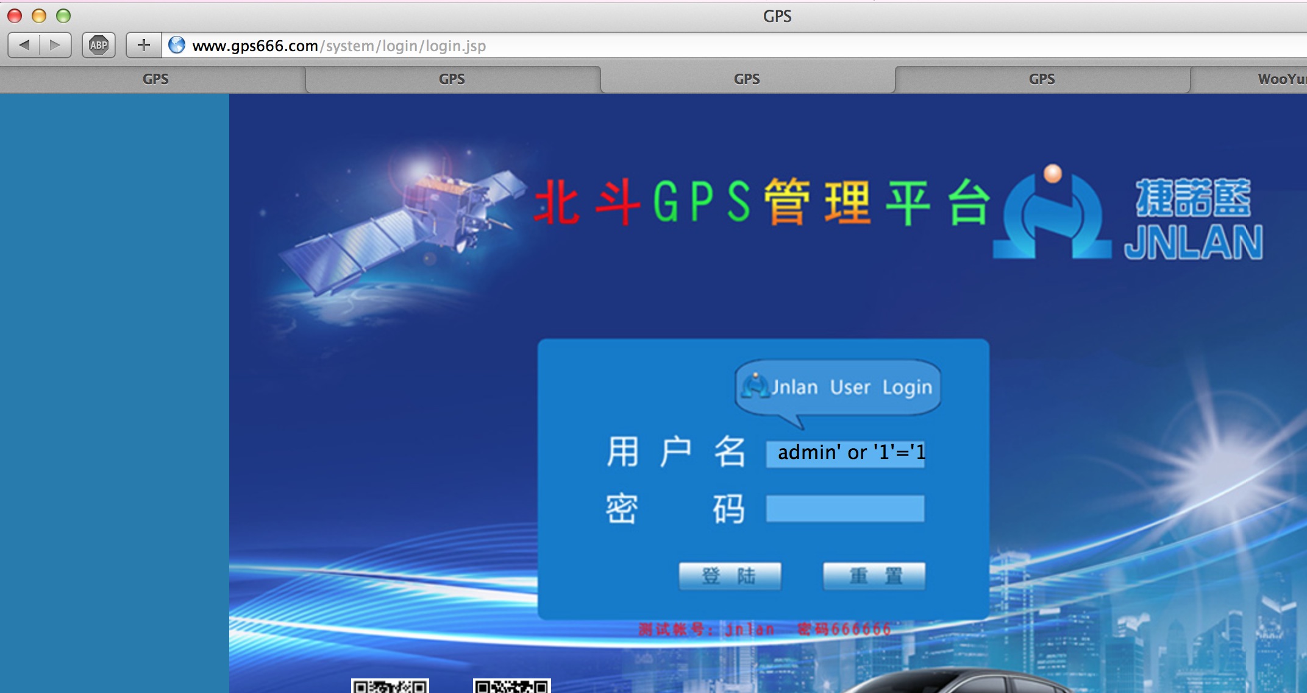
Task: Click the red test account text 测试帐号: jnlan
Action: pyautogui.click(x=707, y=629)
